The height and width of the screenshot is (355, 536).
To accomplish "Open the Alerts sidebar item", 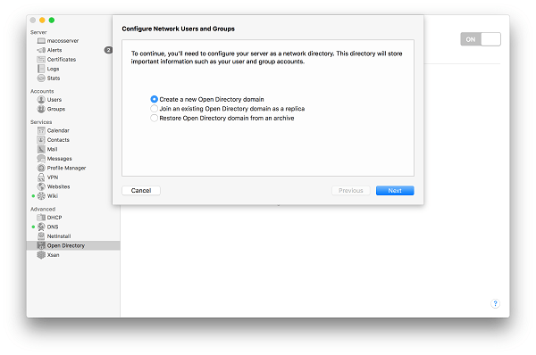I will click(54, 50).
